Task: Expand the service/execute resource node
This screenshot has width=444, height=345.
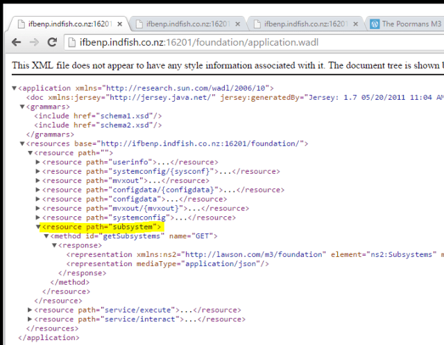Action: pyautogui.click(x=30, y=310)
